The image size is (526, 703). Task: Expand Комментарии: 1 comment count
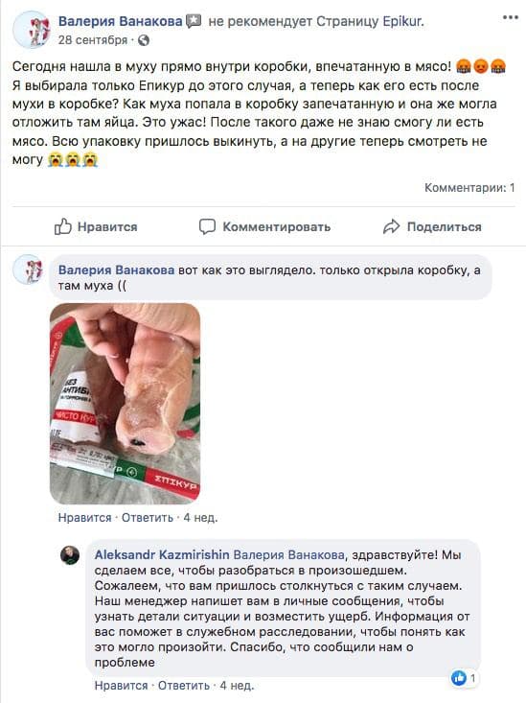pos(469,188)
